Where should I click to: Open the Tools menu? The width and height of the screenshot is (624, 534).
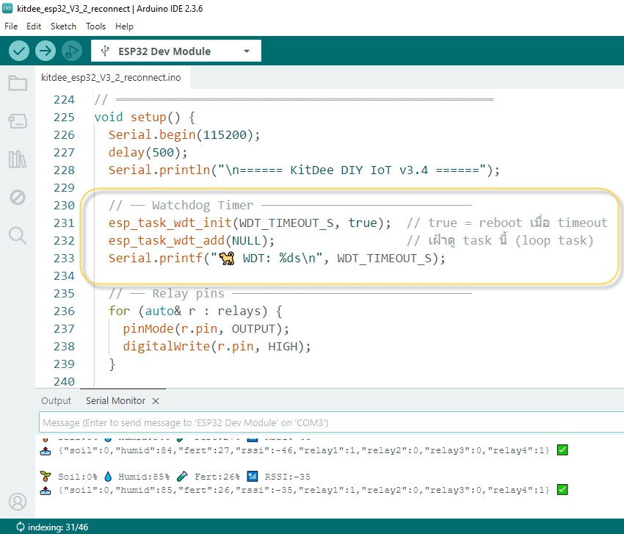tap(95, 26)
